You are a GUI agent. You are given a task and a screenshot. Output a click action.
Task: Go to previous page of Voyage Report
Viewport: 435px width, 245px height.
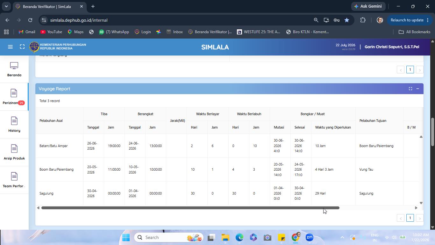[x=401, y=218]
